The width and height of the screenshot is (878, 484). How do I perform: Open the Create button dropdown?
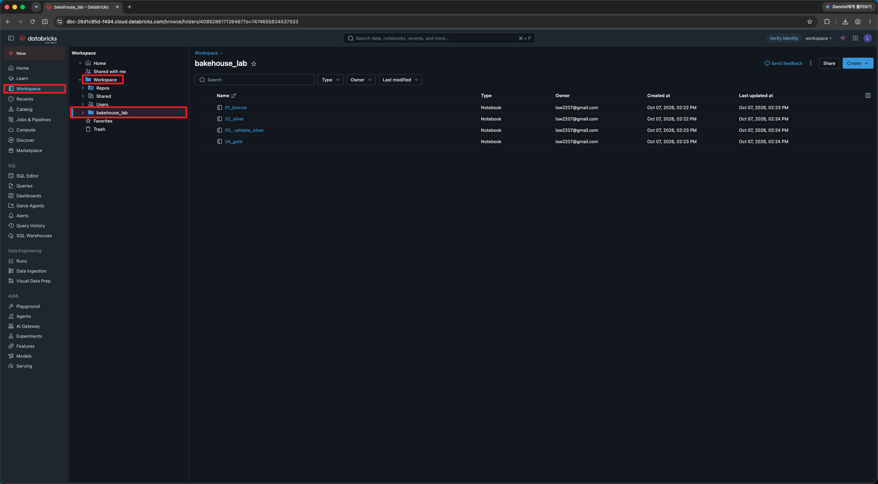tap(858, 63)
